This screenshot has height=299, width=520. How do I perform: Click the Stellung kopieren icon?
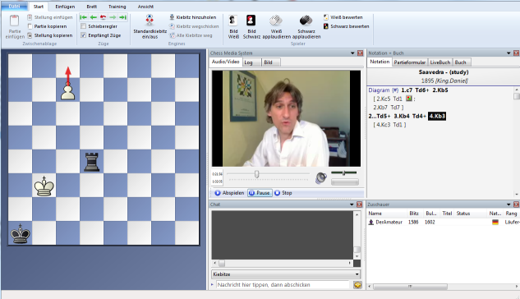(30, 35)
